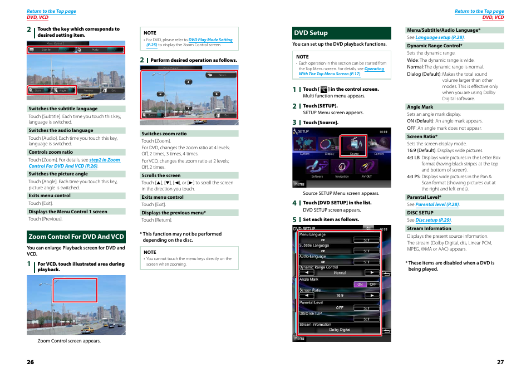Screen dimensions: 531x377
Task: Open right DVD, VCD section link
Action: 493,17
